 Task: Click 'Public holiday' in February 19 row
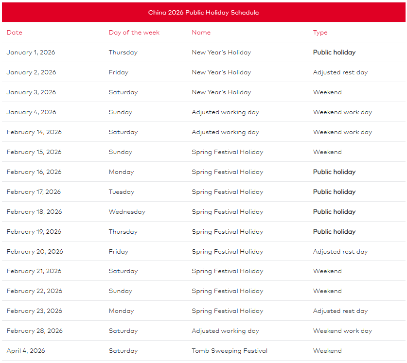click(335, 232)
